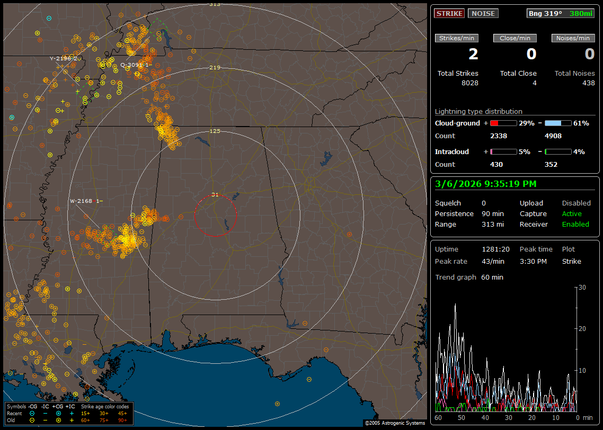Click the old positive intracloud legend symbol
Viewport: 603px width, 430px height.
[x=72, y=420]
